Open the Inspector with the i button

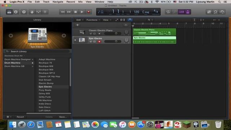click(16, 12)
